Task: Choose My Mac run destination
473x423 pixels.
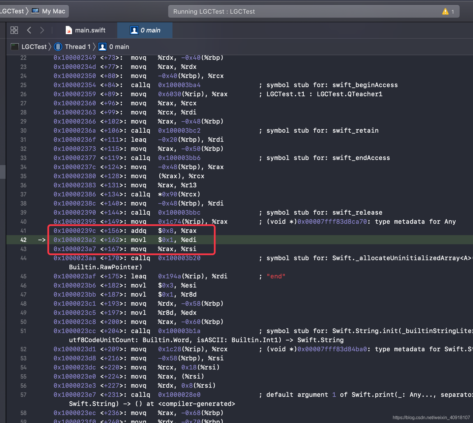Action: (x=54, y=11)
